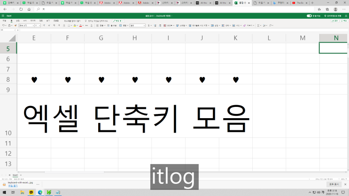Toggle the single-line ribbon switch
The image size is (349, 196).
pyautogui.click(x=309, y=16)
